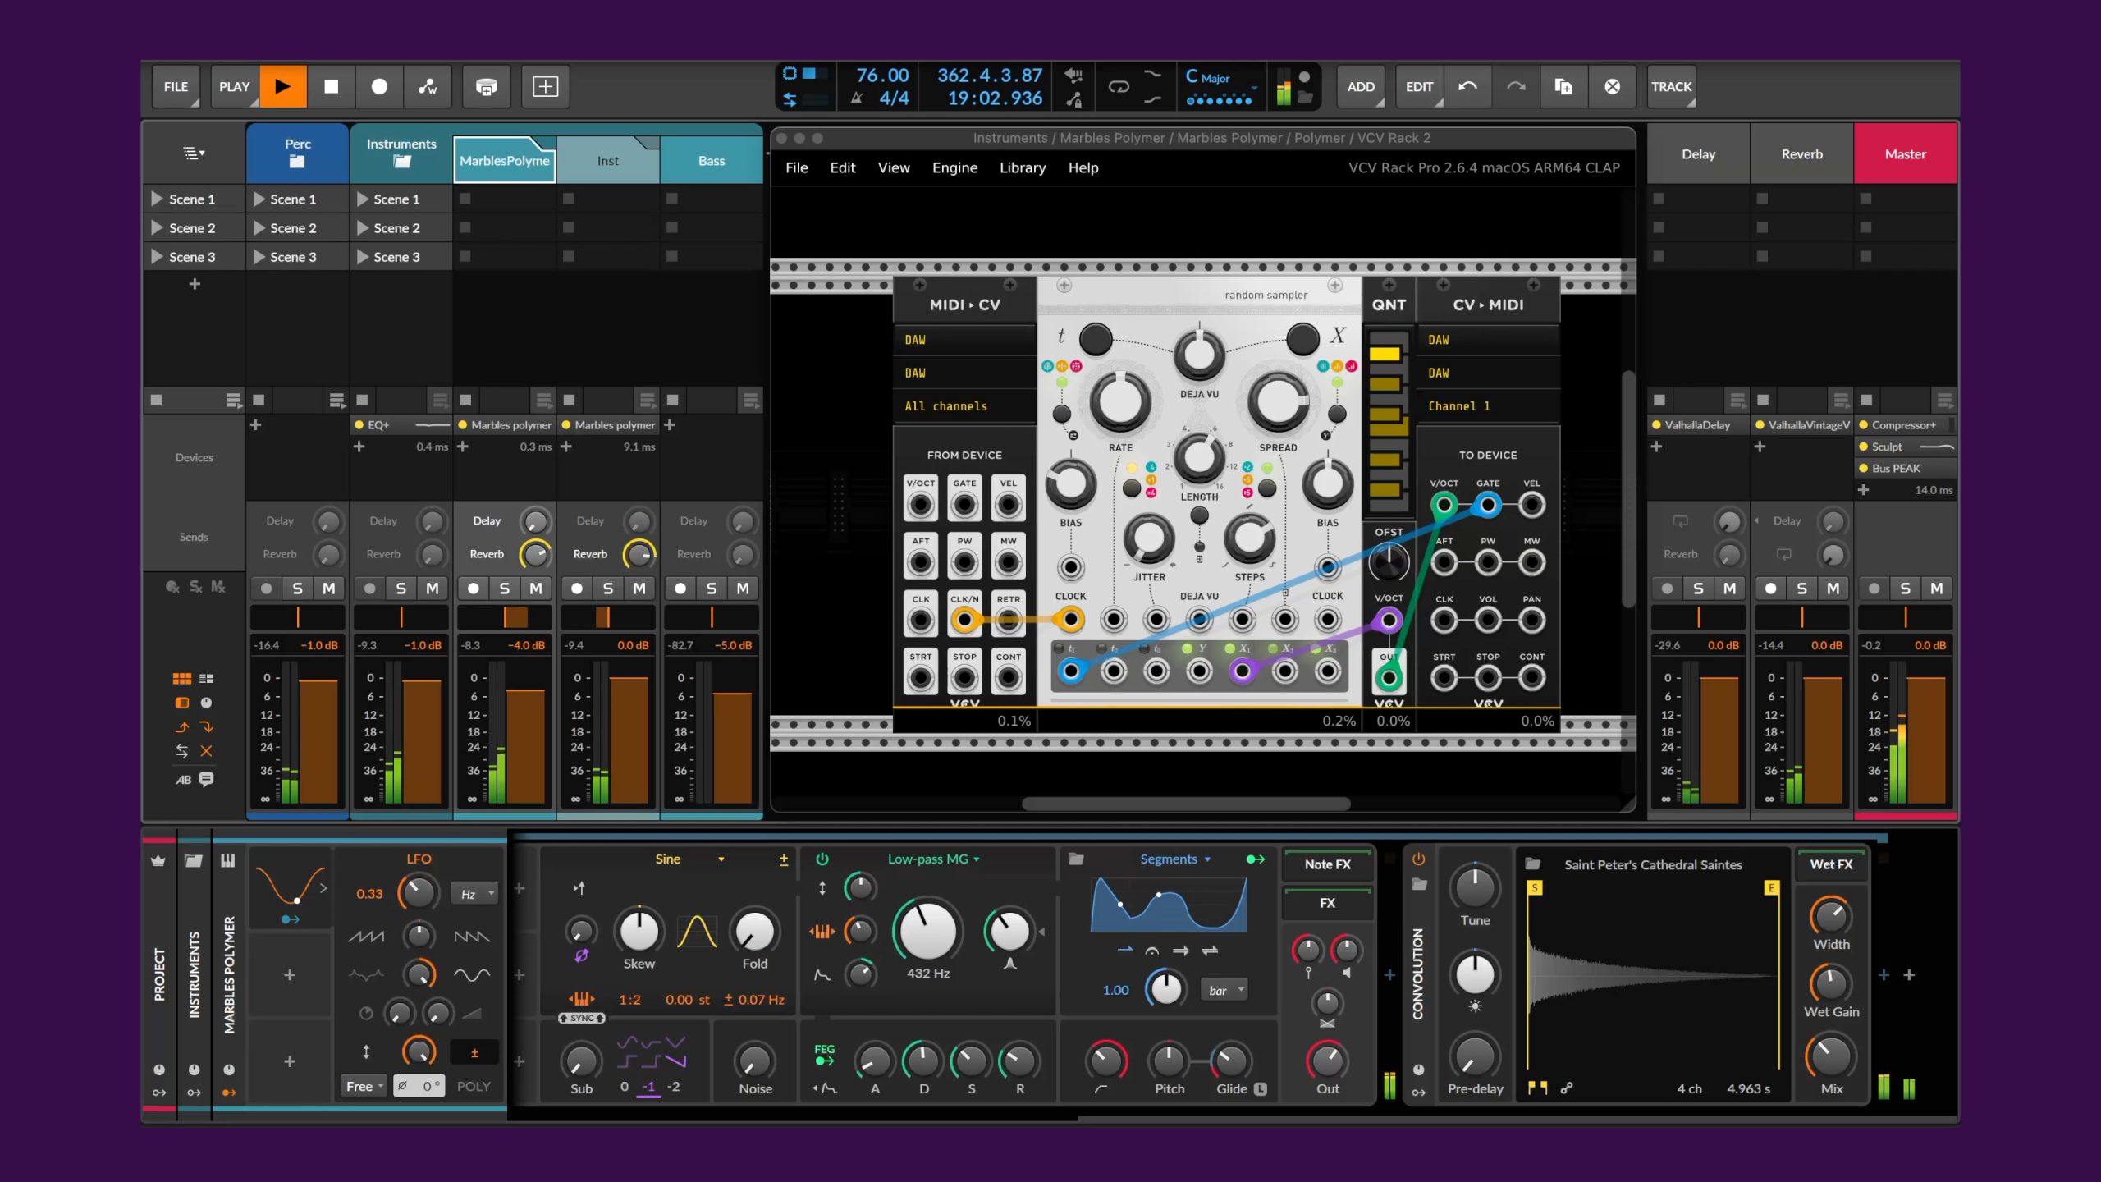
Task: Click the duplicate icon next to redo
Action: [1563, 86]
